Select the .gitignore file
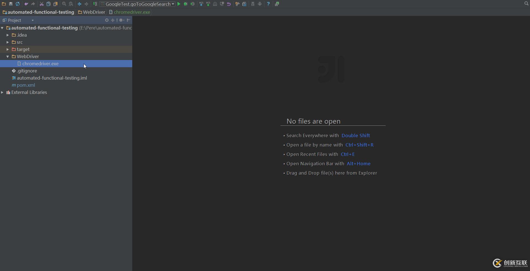Viewport: 530px width, 271px height. (x=24, y=71)
